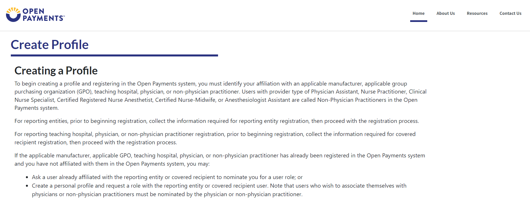Screen dimensions: 530x203
Task: Click the "Create Profile" page title
Action: [50, 45]
